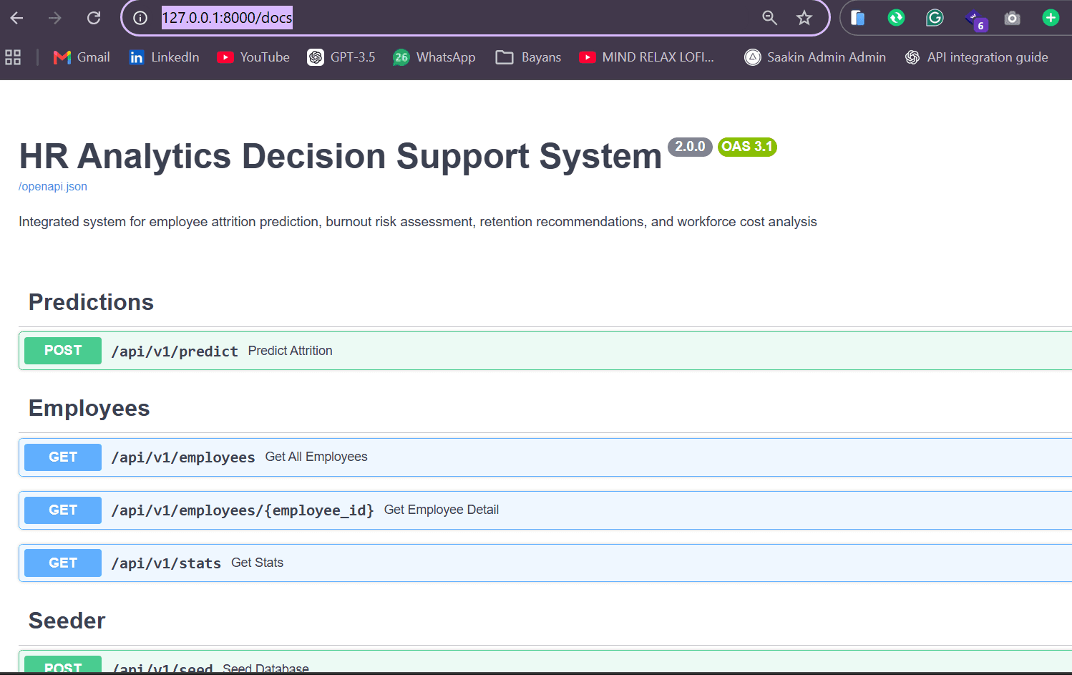Image resolution: width=1072 pixels, height=675 pixels.
Task: Open the /openapi.json link
Action: 53,187
